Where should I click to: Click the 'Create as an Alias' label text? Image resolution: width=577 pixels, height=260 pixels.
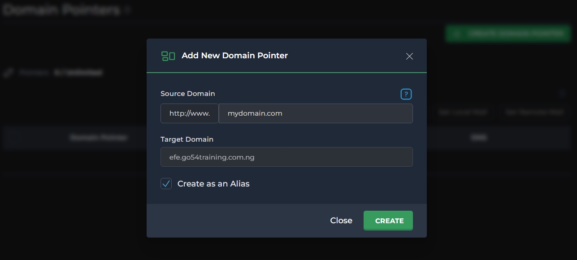point(213,184)
